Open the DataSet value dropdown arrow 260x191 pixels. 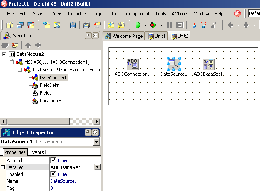pos(97,167)
